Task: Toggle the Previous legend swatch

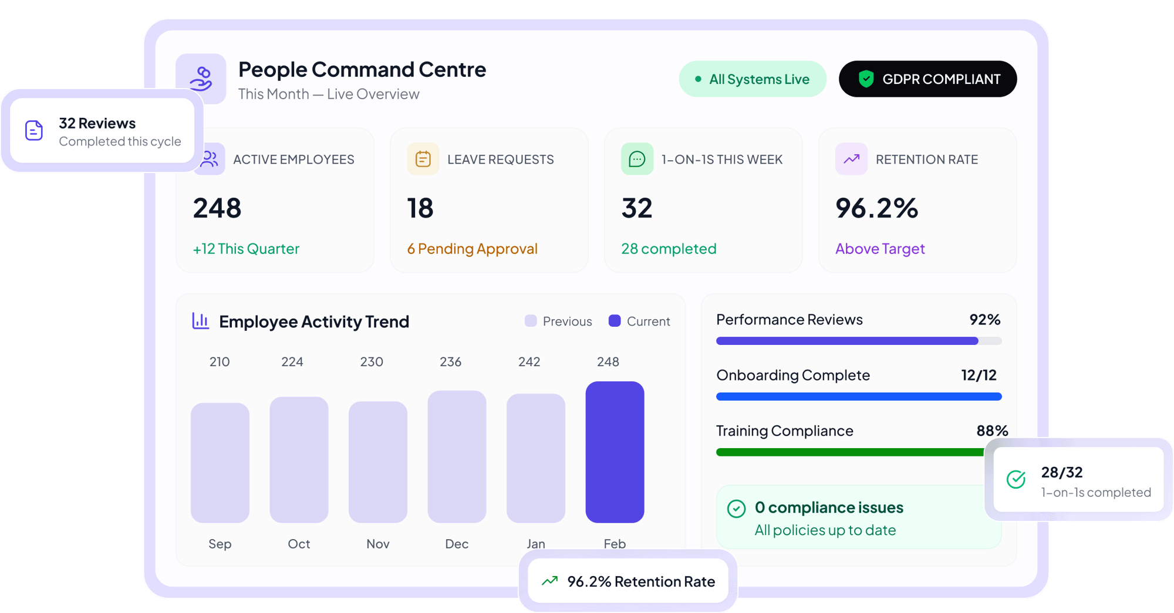Action: click(x=531, y=321)
